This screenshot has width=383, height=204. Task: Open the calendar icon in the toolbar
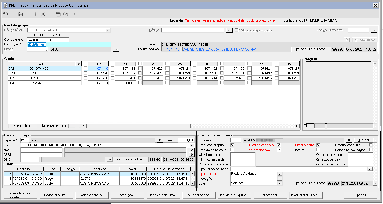pyautogui.click(x=58, y=14)
